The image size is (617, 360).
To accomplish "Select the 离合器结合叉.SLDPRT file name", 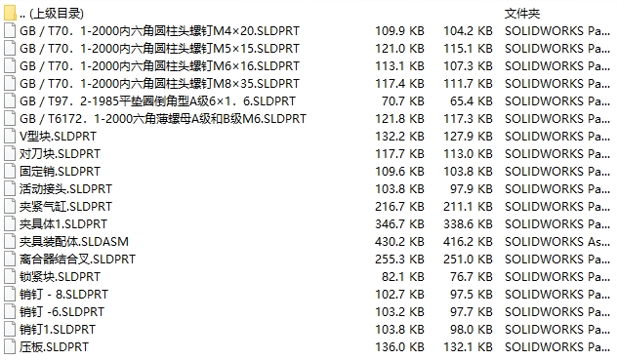I will pos(77,260).
